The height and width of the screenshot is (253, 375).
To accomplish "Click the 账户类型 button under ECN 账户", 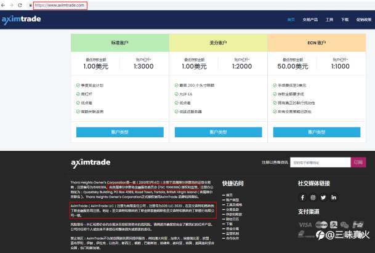I will click(317, 132).
